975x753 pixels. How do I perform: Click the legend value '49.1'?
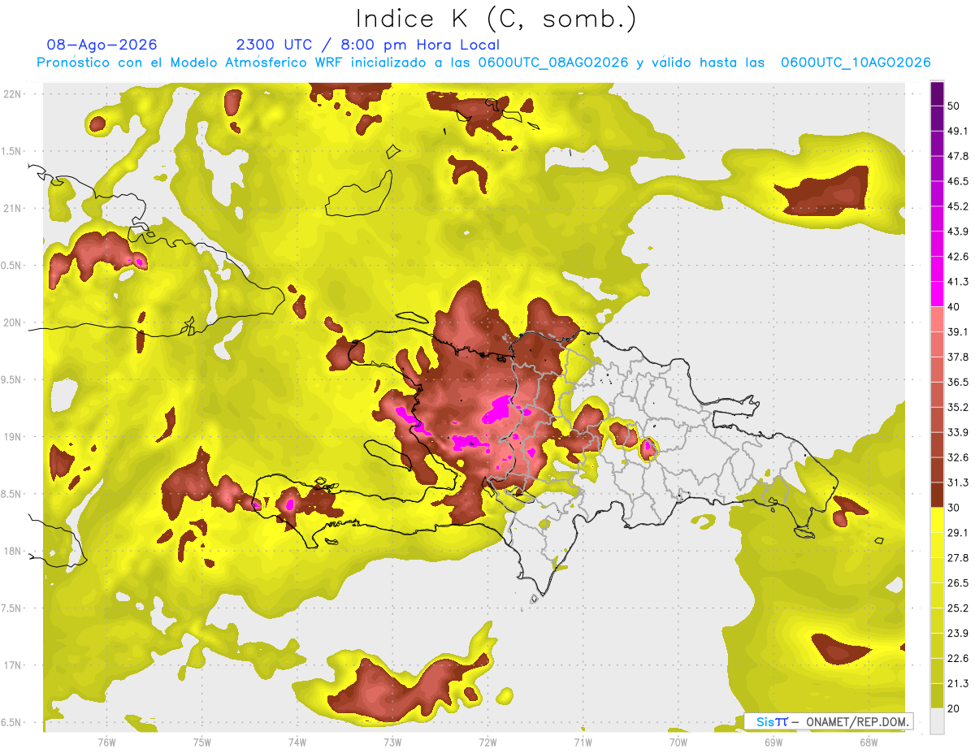click(x=958, y=131)
